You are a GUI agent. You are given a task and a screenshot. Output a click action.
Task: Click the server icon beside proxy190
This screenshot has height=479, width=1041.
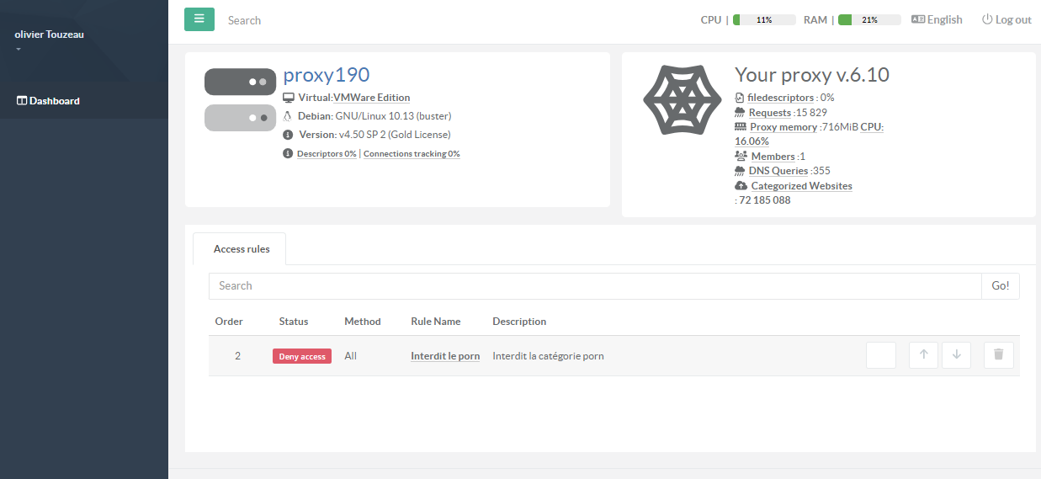tap(240, 100)
